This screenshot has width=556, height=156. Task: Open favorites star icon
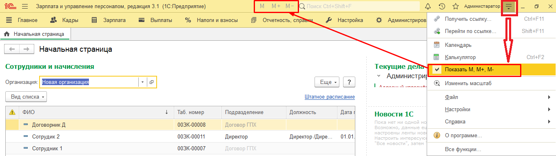(456, 7)
